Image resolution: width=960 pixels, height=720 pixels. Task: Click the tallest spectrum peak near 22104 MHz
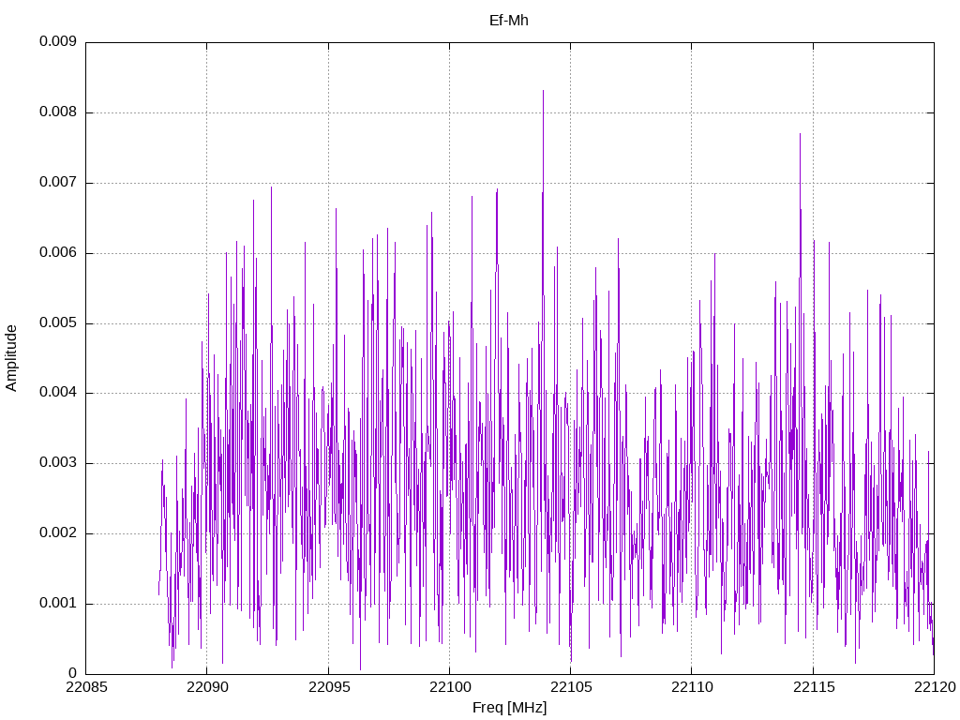pyautogui.click(x=543, y=91)
